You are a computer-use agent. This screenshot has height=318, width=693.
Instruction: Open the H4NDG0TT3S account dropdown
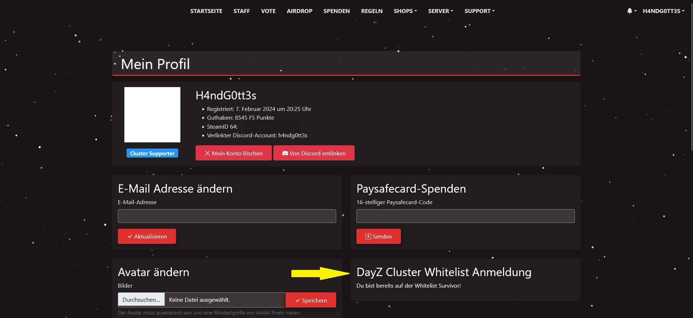pos(663,11)
